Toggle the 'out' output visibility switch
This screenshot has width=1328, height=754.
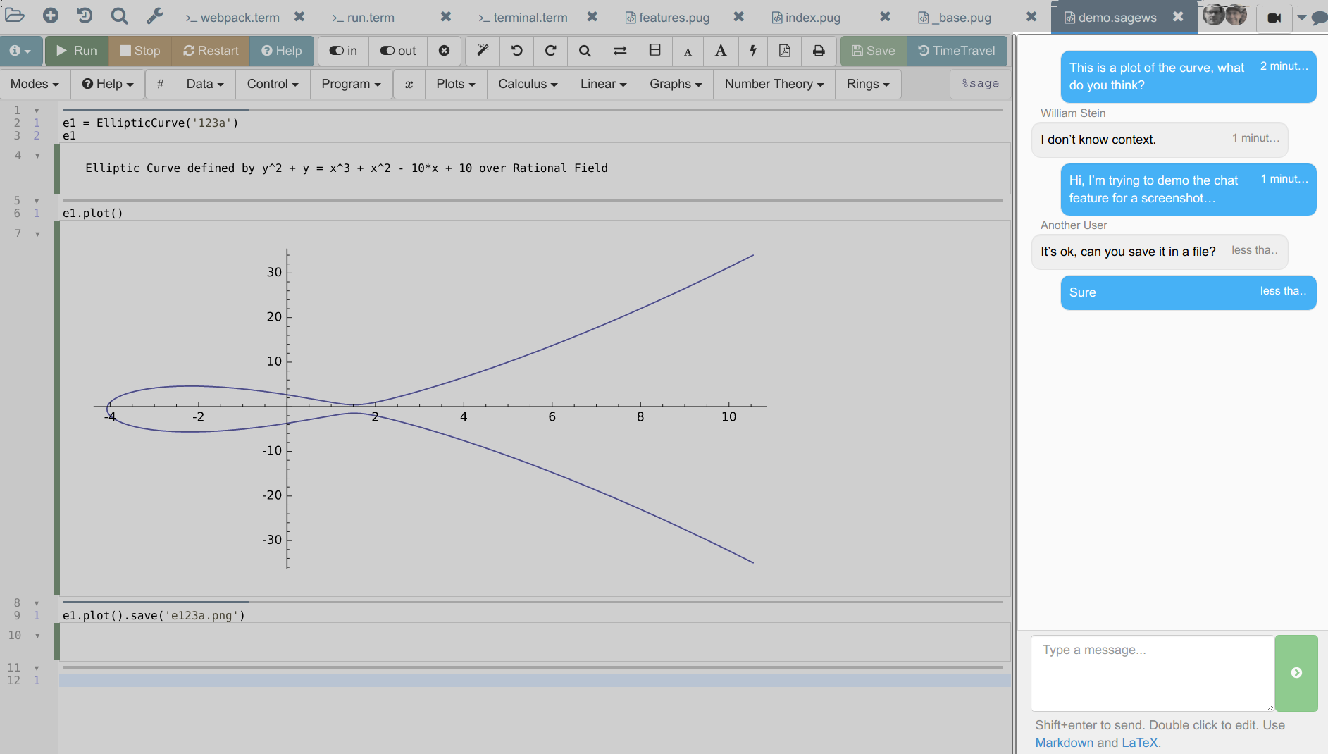(x=398, y=51)
